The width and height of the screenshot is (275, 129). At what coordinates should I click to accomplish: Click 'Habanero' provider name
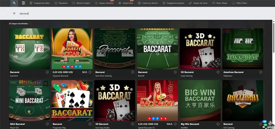pos(227,76)
